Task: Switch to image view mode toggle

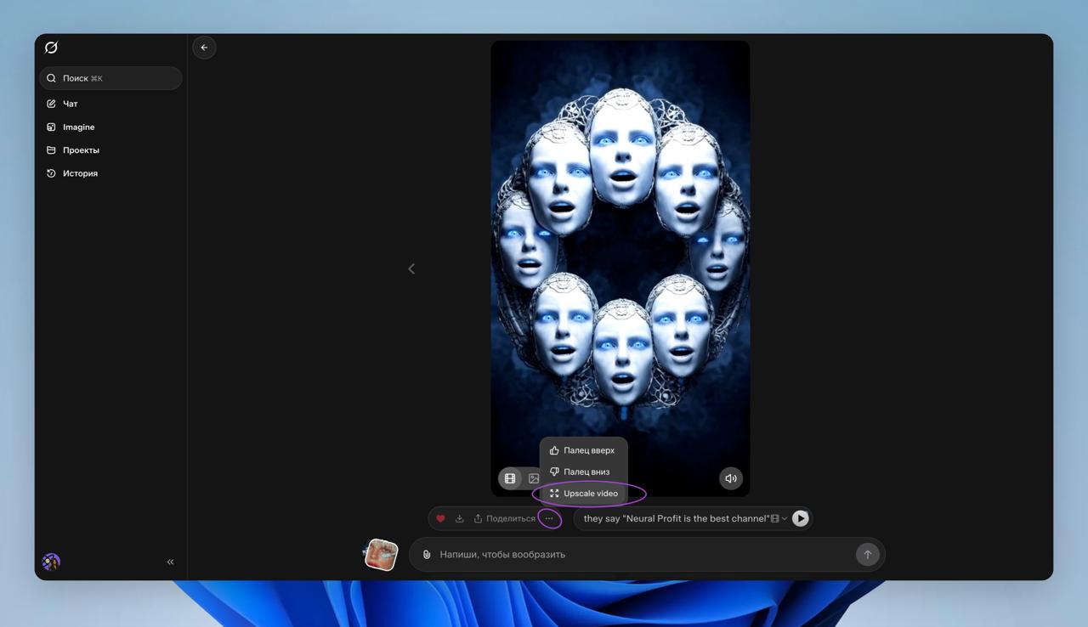Action: click(533, 479)
